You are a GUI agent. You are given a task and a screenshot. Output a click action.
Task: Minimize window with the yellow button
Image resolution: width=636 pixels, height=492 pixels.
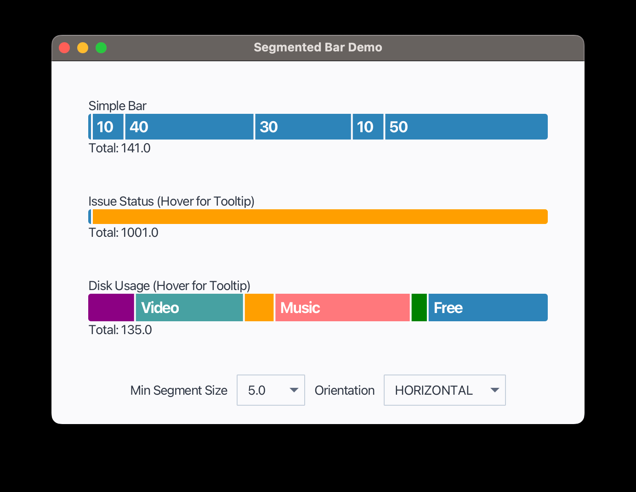click(x=83, y=48)
